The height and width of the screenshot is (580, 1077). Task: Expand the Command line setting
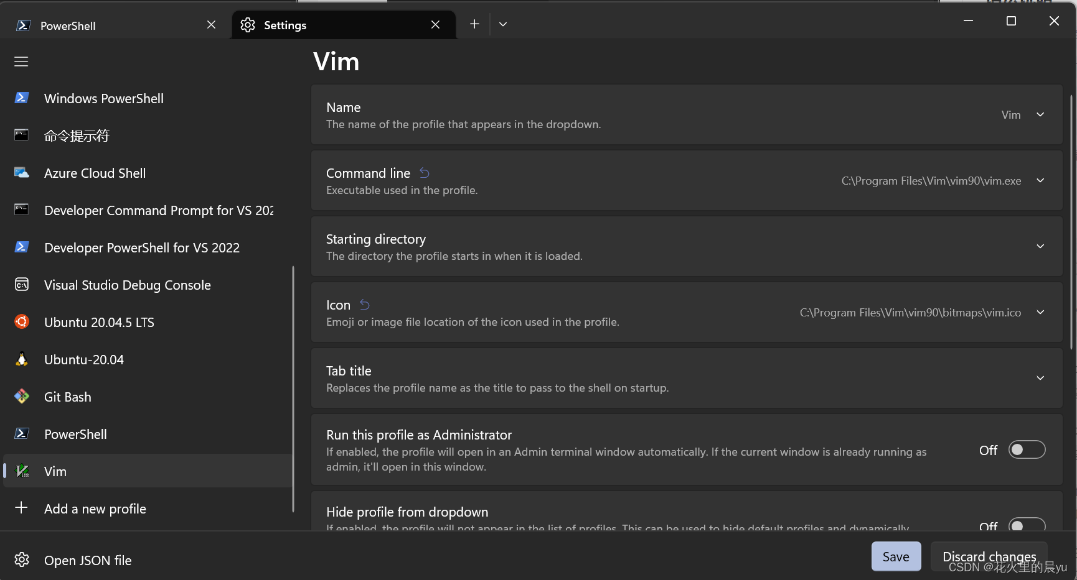click(1040, 180)
